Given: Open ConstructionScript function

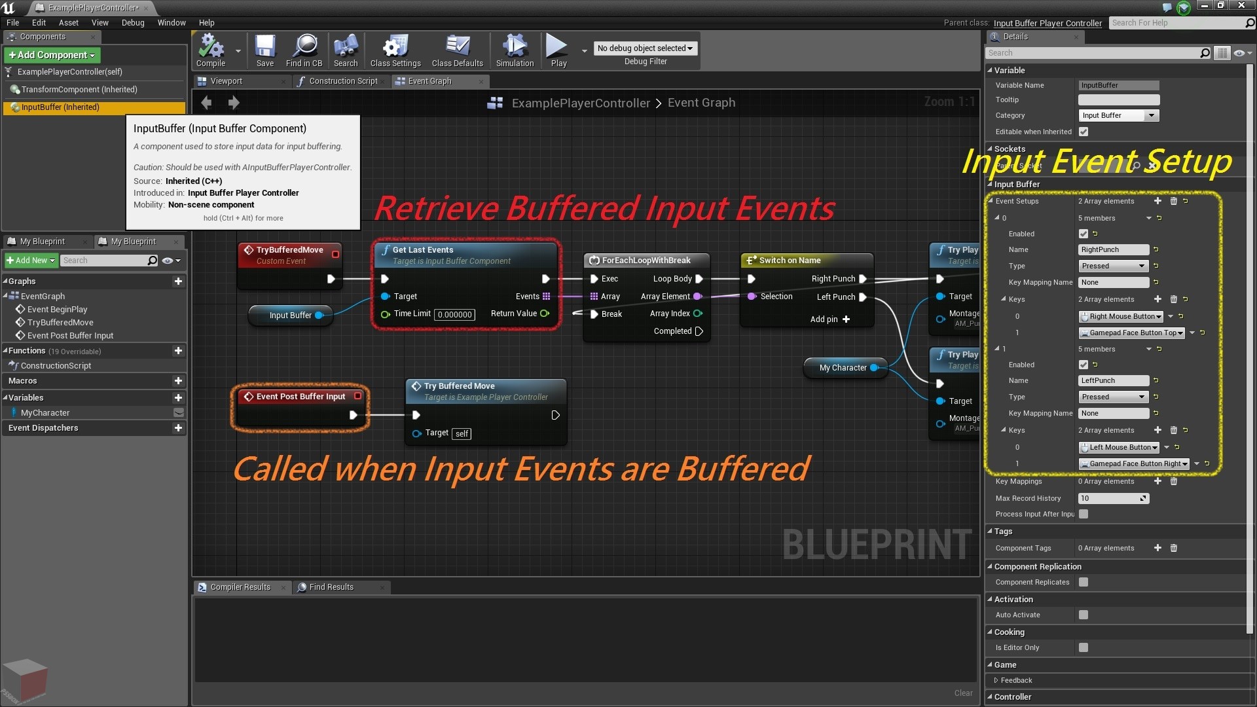Looking at the screenshot, I should click(x=56, y=366).
